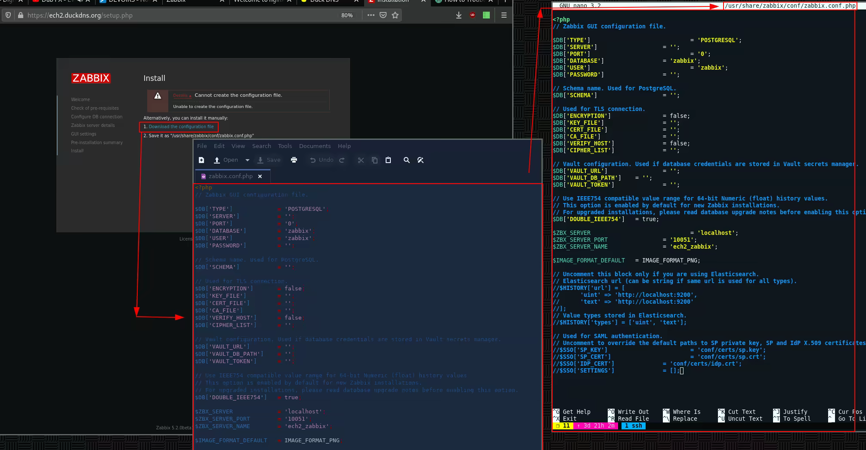Click 'Pre-installation summary' setup step

point(97,142)
